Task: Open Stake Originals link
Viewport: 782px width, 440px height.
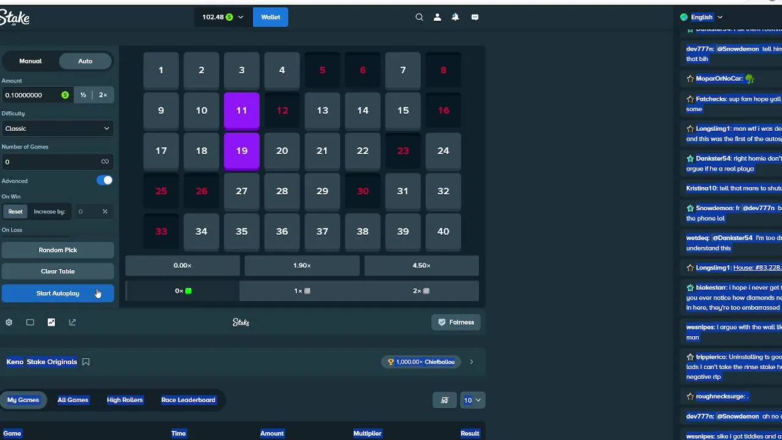Action: (x=52, y=362)
